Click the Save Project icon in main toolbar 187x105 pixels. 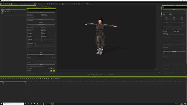[6, 4]
